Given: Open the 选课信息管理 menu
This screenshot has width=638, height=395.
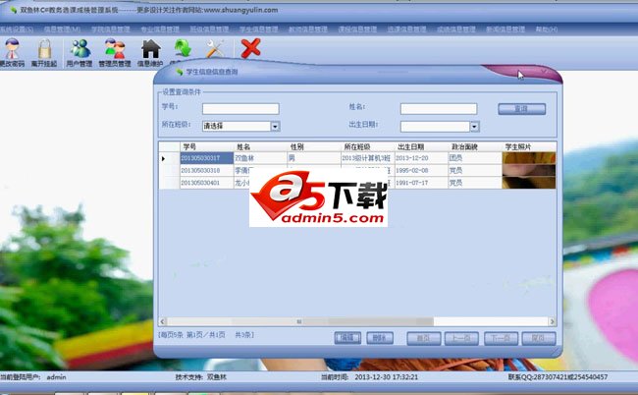Looking at the screenshot, I should pos(406,29).
